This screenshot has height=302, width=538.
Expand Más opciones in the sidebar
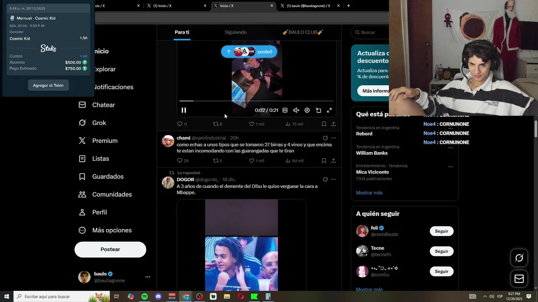(x=105, y=230)
